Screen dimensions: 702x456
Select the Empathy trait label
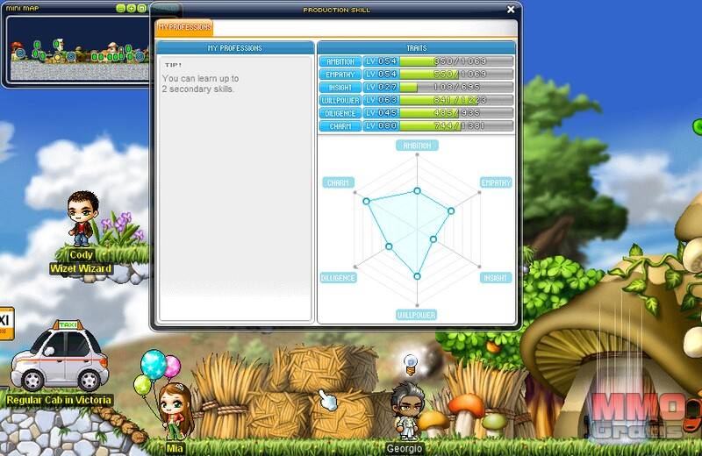coord(340,75)
